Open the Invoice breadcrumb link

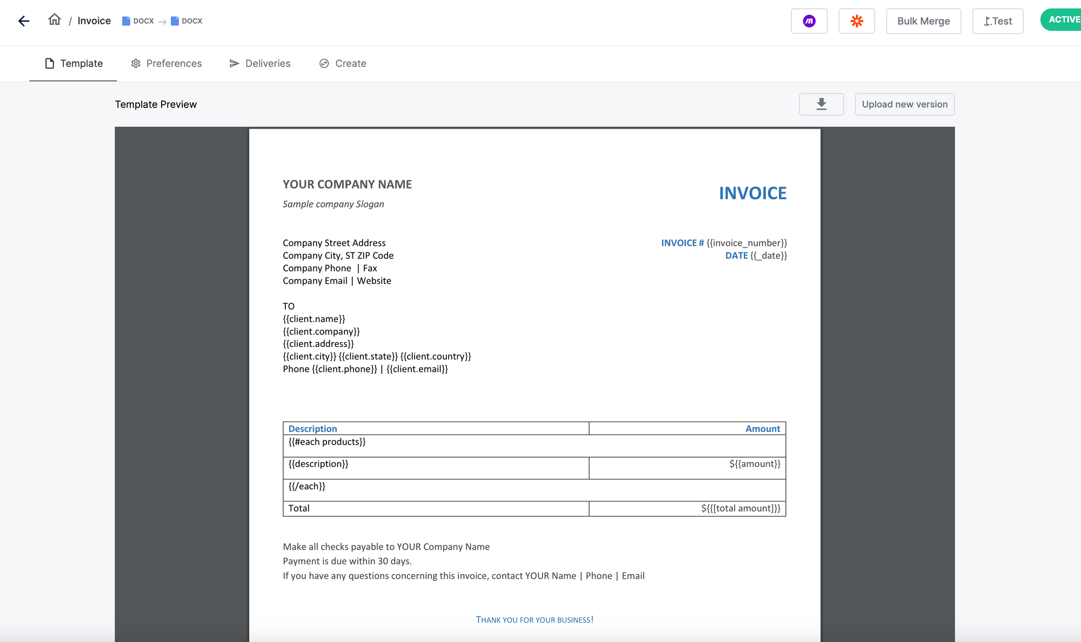pos(94,21)
